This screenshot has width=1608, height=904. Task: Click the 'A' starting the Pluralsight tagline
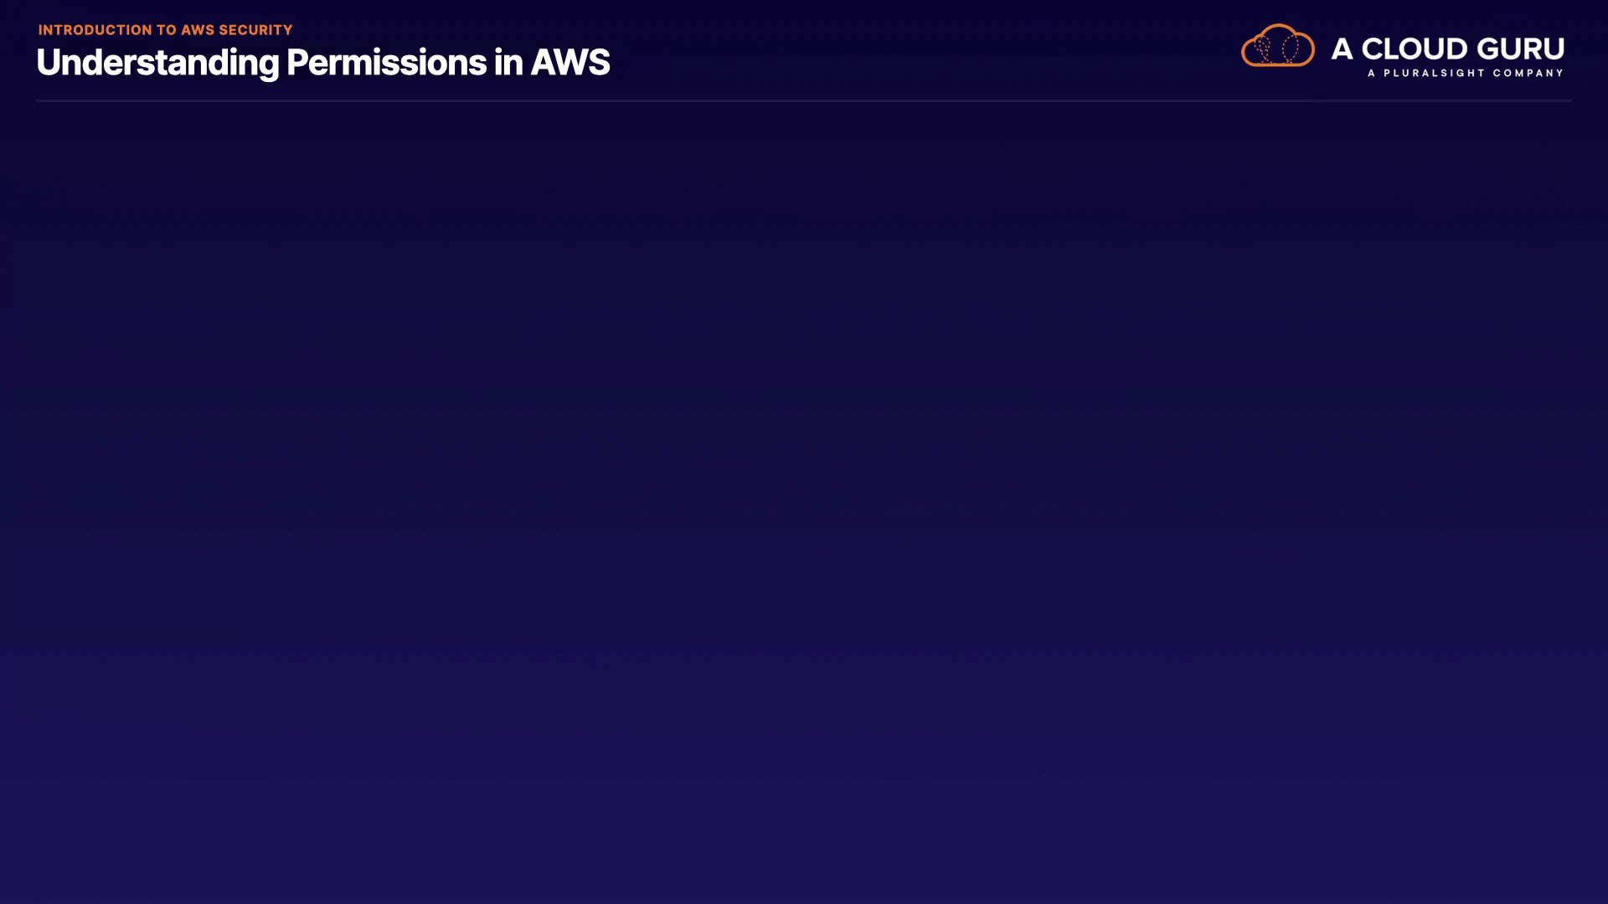point(1372,74)
